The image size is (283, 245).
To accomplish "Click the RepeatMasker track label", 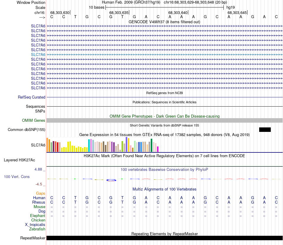I will click(x=33, y=238).
